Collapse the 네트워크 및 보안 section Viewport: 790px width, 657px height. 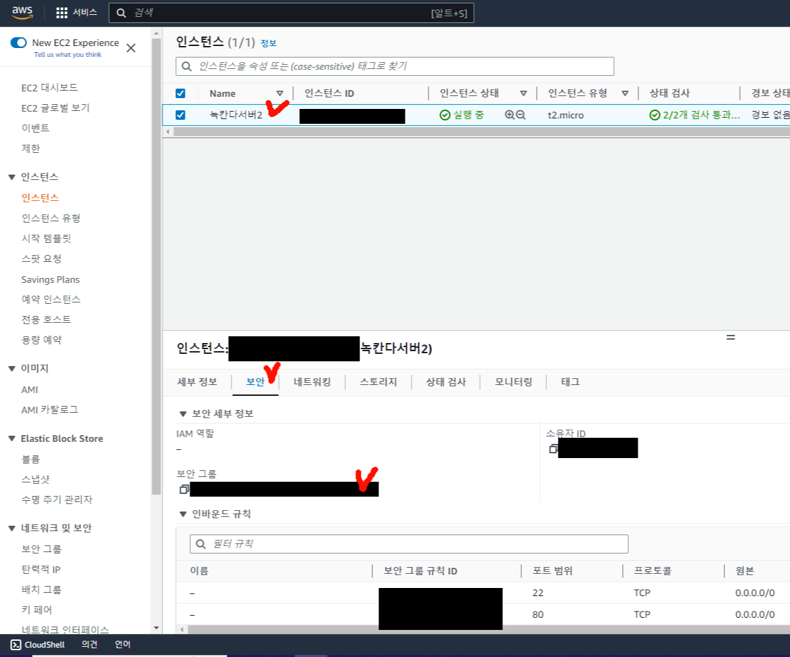(12, 528)
